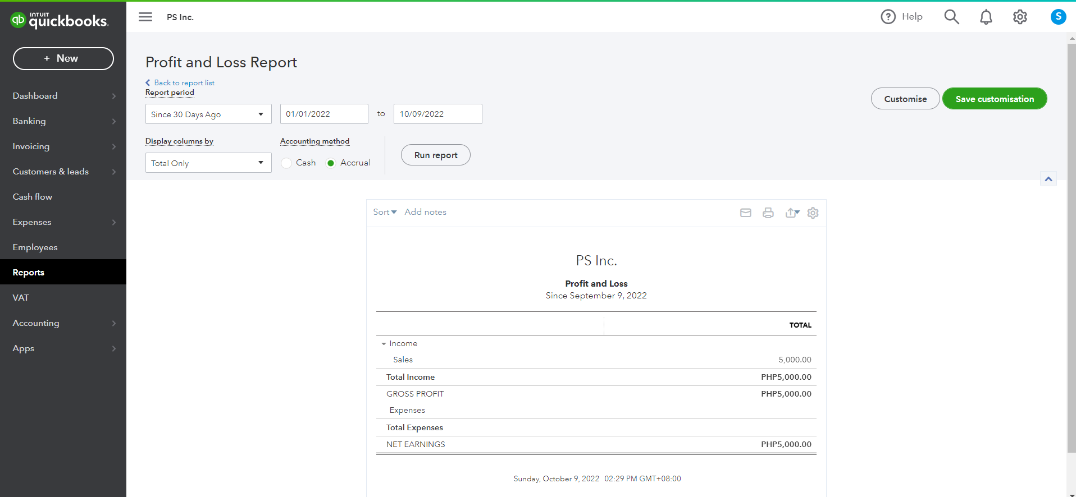Expand the Apps menu
Image resolution: width=1076 pixels, height=497 pixels.
click(x=63, y=348)
